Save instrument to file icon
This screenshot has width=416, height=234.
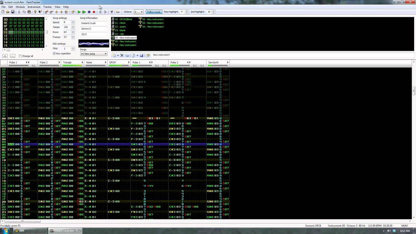pyautogui.click(x=141, y=55)
